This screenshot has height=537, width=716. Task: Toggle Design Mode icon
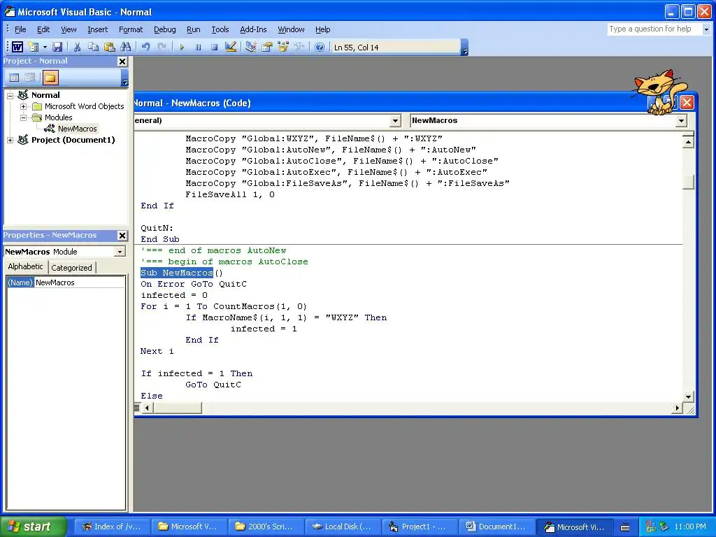(x=231, y=47)
